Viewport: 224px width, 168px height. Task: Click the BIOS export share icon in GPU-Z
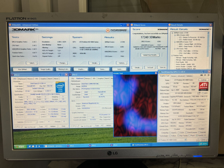click(199, 93)
